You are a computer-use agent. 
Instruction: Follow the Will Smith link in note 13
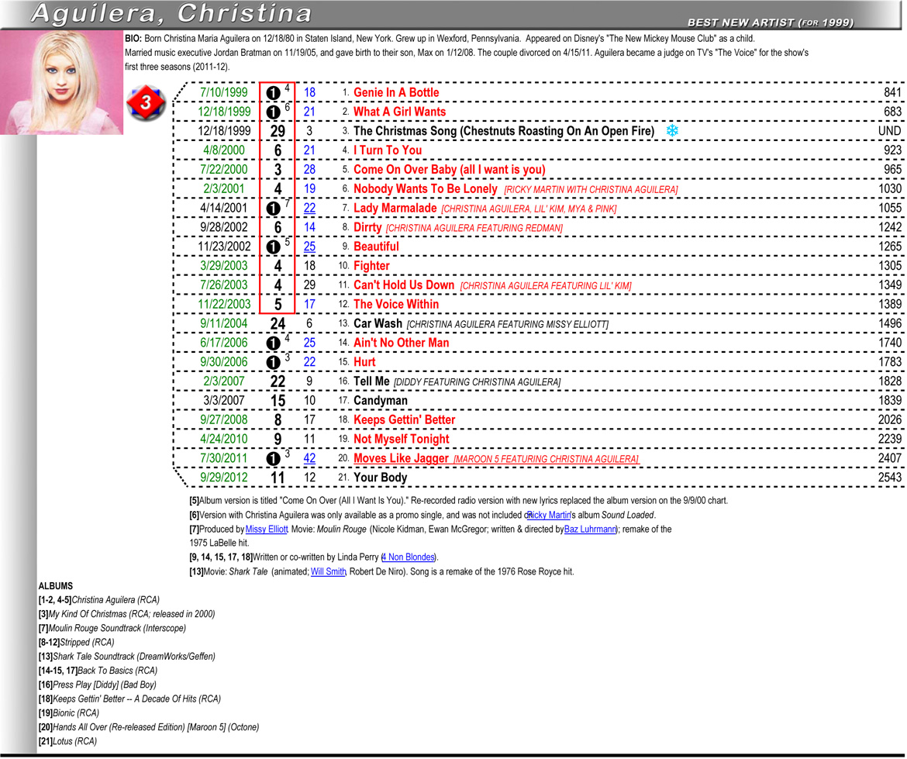tap(329, 571)
